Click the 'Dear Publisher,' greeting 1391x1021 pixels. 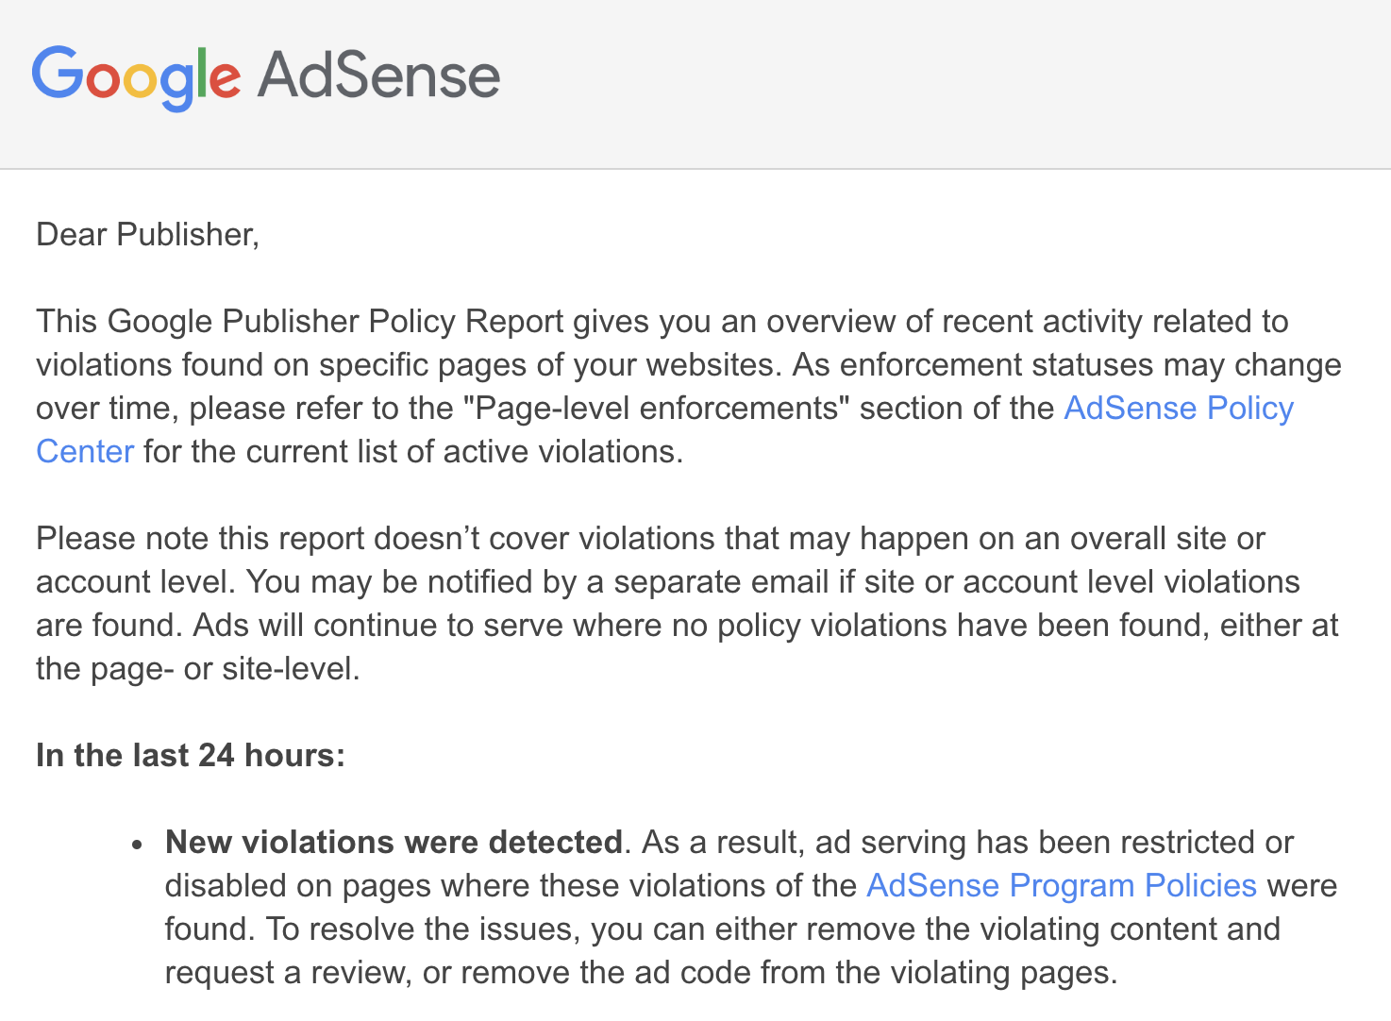(x=147, y=234)
